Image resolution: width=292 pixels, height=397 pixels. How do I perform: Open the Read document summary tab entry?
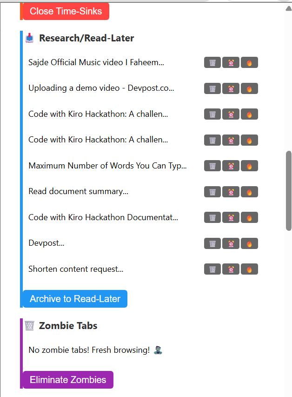[x=79, y=191]
